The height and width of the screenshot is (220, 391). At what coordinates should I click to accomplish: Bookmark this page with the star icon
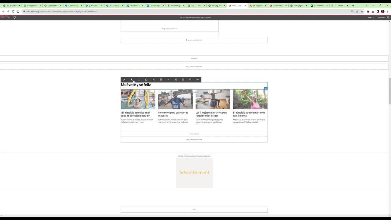[x=362, y=11]
